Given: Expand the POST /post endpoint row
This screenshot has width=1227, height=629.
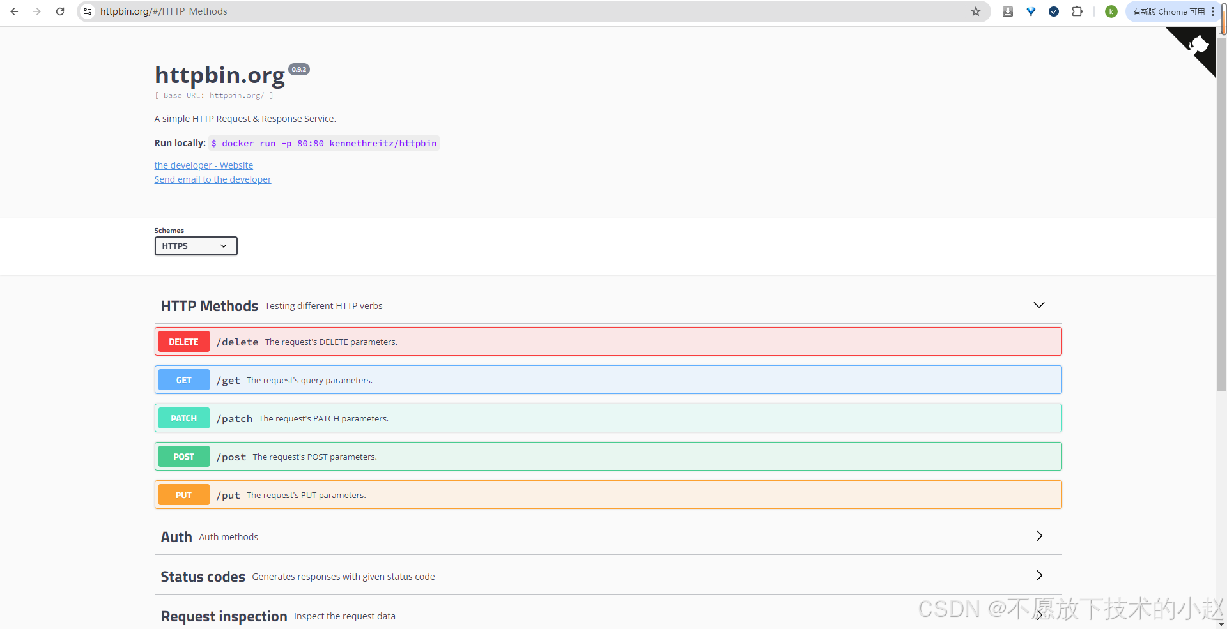Looking at the screenshot, I should click(608, 457).
